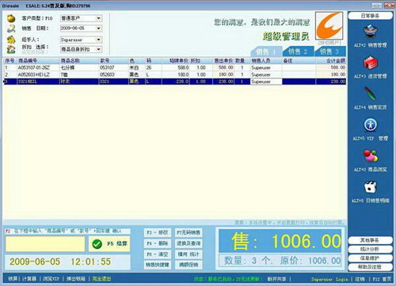The height and width of the screenshot is (286, 396).
Task: Switch to the 销售 3 tab
Action: coord(330,51)
